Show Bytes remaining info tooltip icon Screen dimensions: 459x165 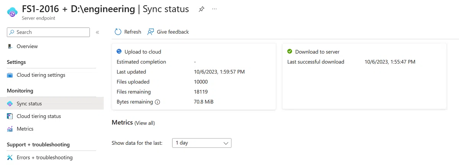[x=157, y=102]
